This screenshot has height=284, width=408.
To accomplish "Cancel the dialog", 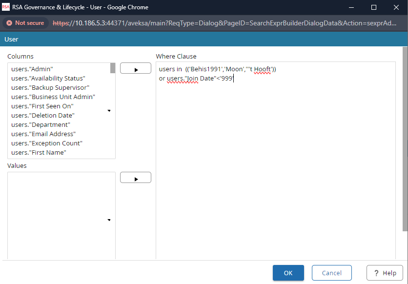I will pyautogui.click(x=331, y=273).
